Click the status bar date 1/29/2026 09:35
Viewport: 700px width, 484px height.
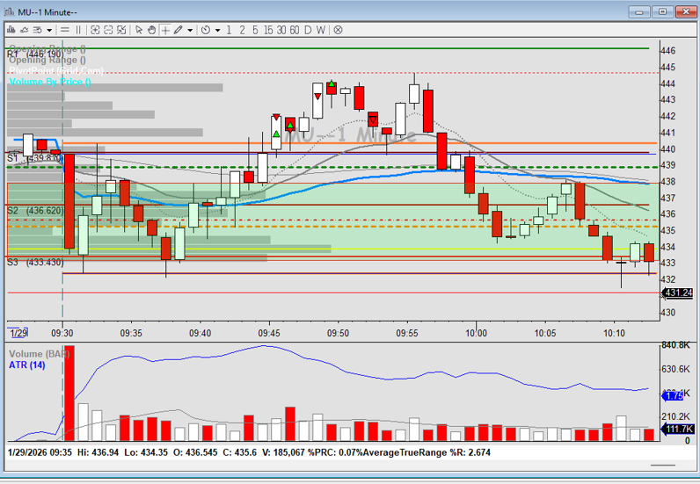click(x=40, y=452)
